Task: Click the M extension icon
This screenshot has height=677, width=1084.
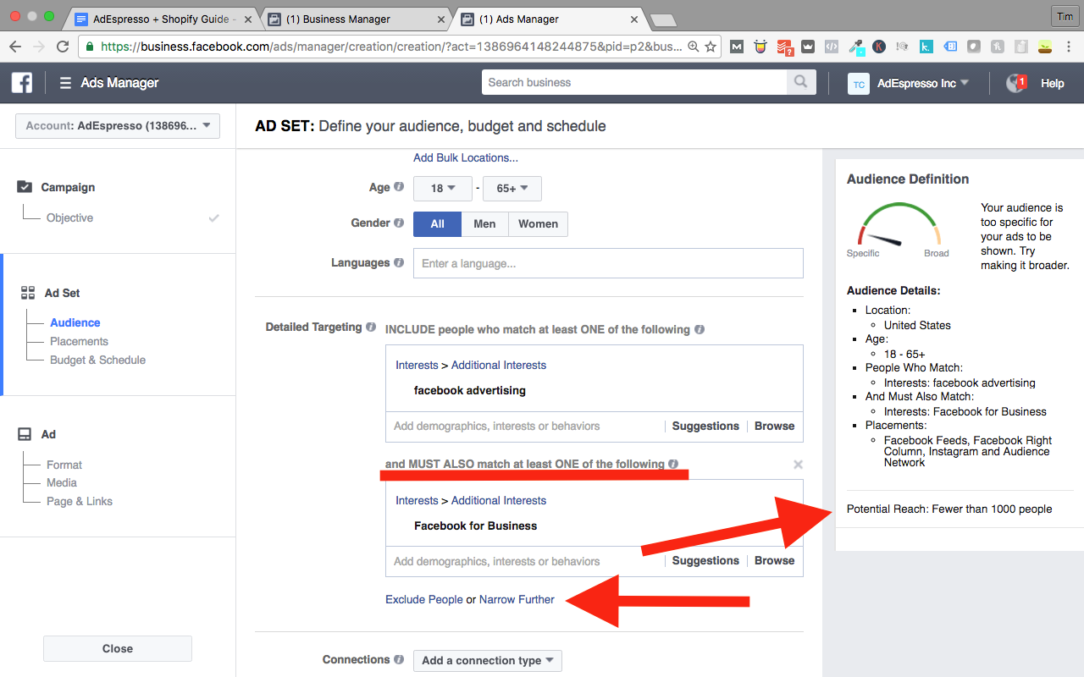Action: pyautogui.click(x=737, y=47)
